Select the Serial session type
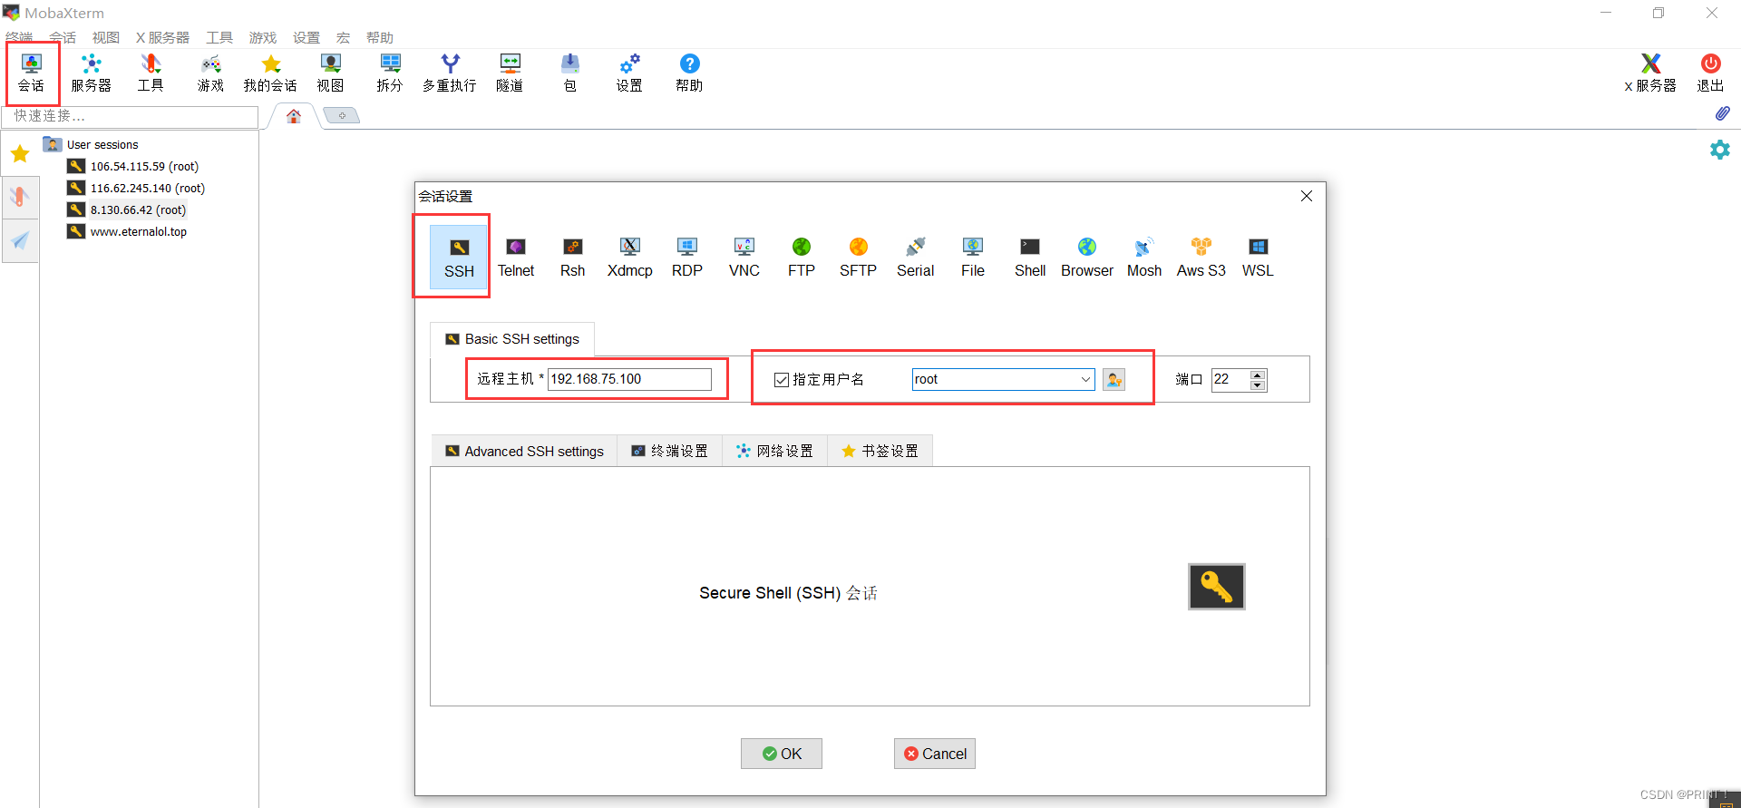Screen dimensions: 1741x808 pos(916,257)
